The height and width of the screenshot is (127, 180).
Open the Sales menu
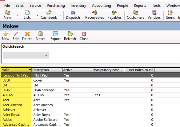[x=20, y=6]
